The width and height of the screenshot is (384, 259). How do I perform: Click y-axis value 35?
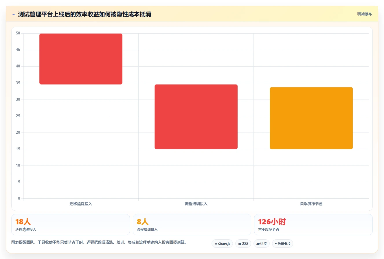[x=18, y=83]
